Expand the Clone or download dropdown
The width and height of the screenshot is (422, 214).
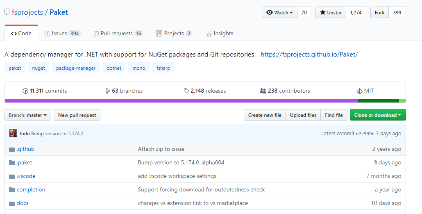click(378, 115)
